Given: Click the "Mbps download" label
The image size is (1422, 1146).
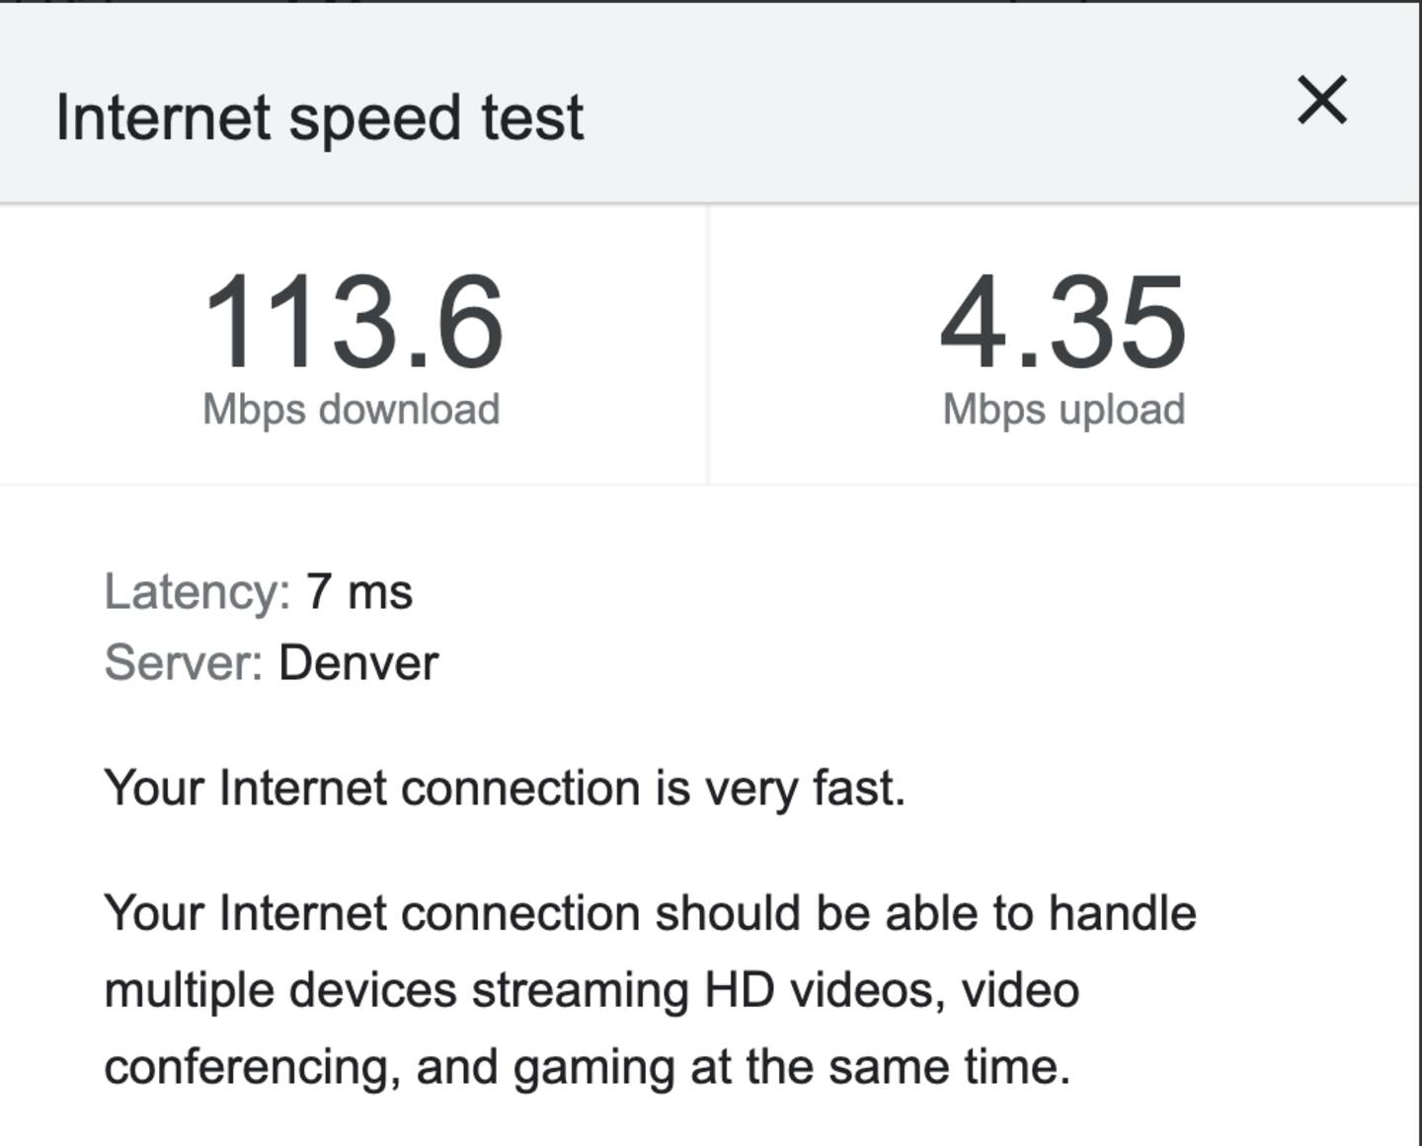Looking at the screenshot, I should pyautogui.click(x=351, y=410).
